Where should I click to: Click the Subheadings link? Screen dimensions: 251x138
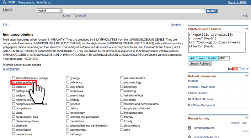click(11, 69)
